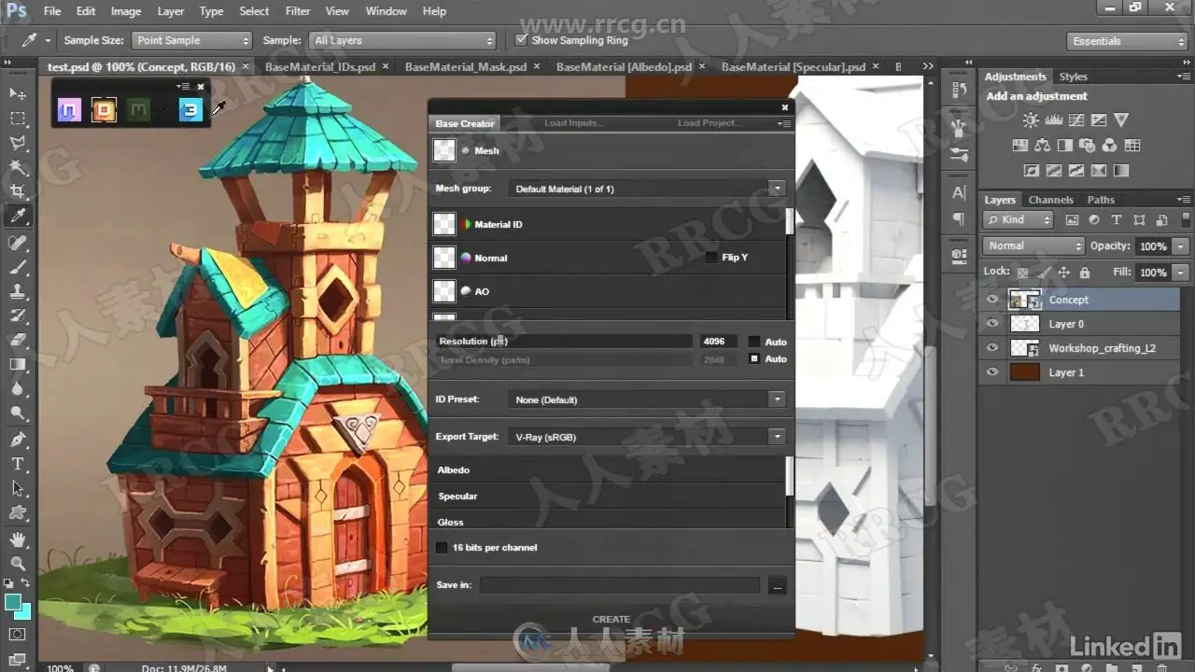Viewport: 1195px width, 672px height.
Task: Click the Mesh input thumbnail slot
Action: pos(444,150)
